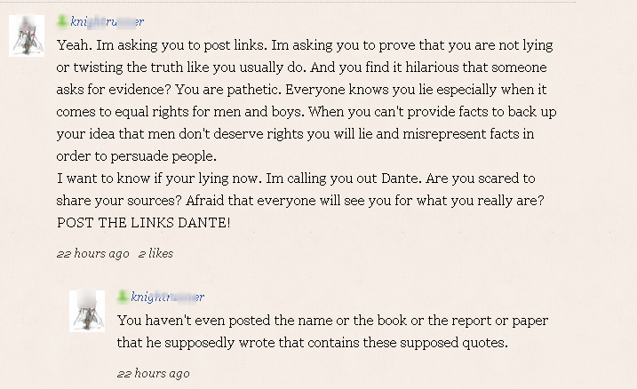Click the first comment's "22 hours ago" timestamp
The height and width of the screenshot is (389, 637).
click(x=92, y=253)
